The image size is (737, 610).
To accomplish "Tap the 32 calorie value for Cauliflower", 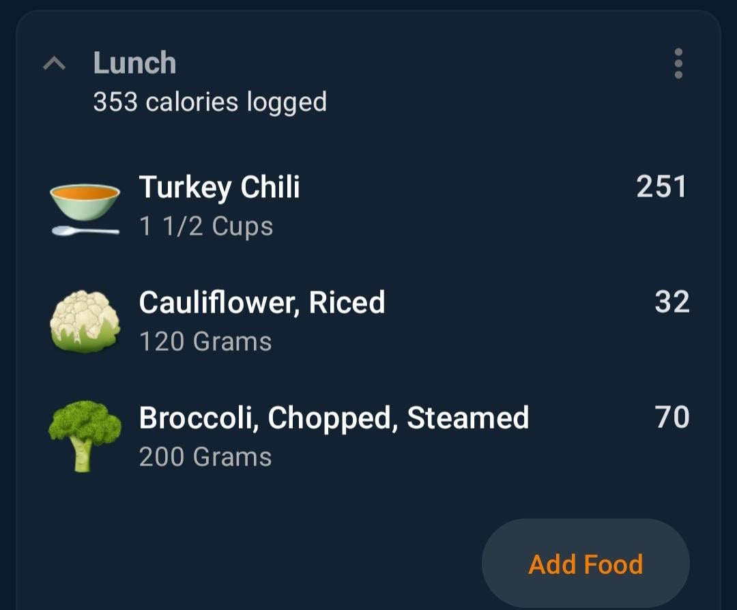I will (x=672, y=302).
